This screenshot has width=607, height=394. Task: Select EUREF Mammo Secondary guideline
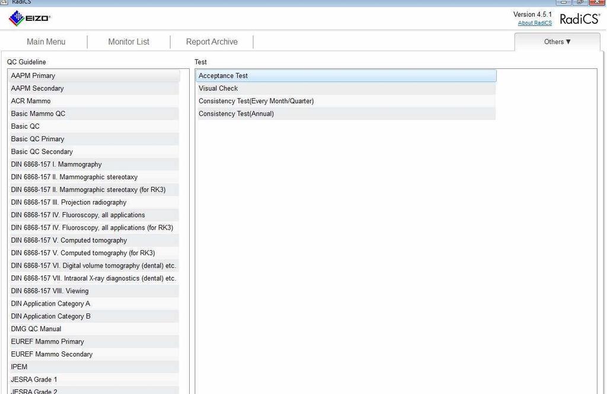[94, 354]
